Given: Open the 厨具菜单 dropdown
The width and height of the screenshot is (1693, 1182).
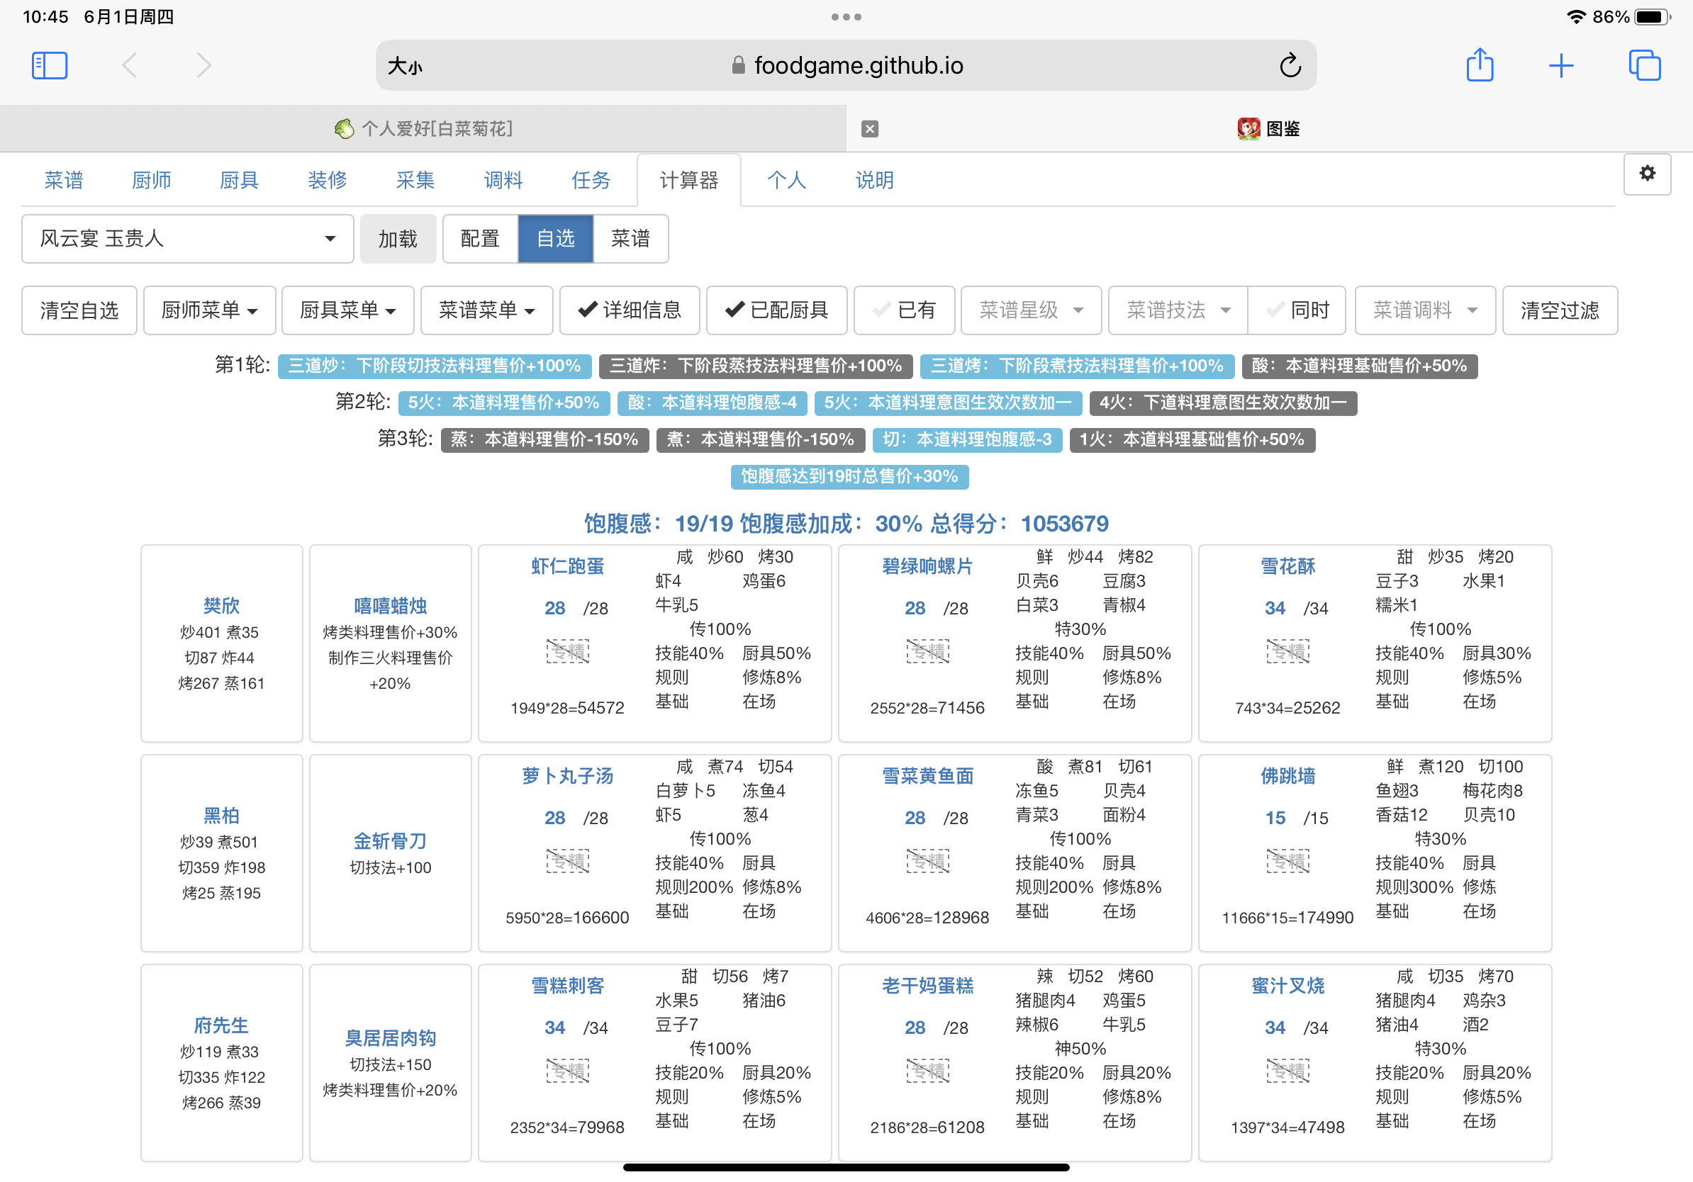Looking at the screenshot, I should coord(347,310).
